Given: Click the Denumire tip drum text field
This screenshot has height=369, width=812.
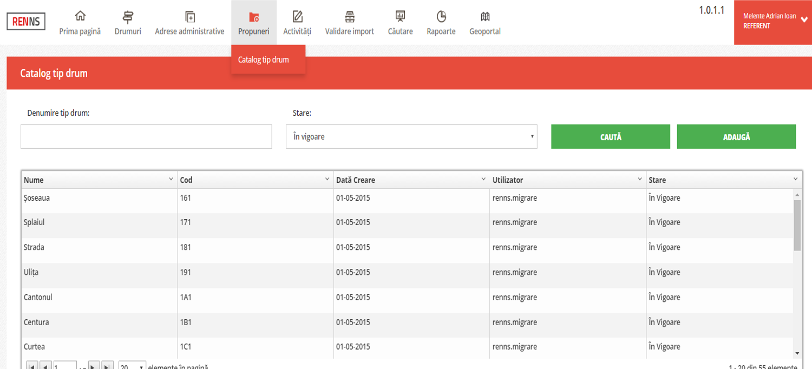Looking at the screenshot, I should [146, 137].
